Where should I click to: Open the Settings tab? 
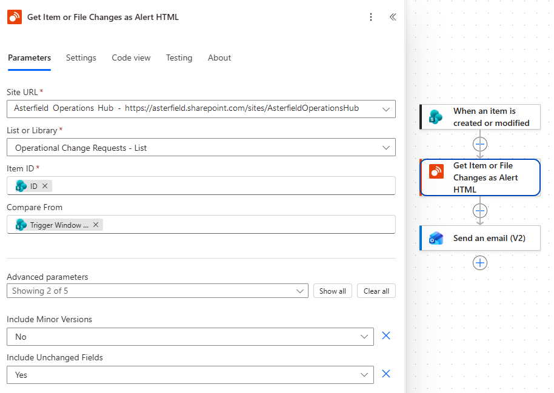point(81,58)
